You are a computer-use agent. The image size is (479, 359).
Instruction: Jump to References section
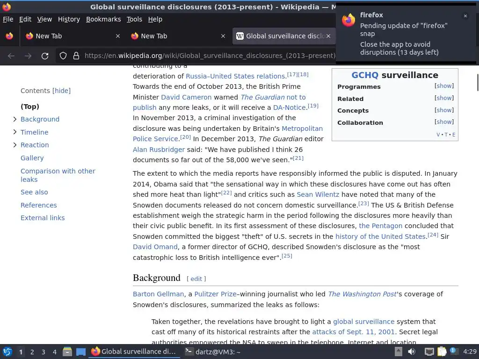[x=38, y=205]
